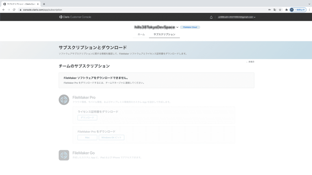Screen dimensions: 312x175
Task: Select the サブスクリプション tab
Action: tap(164, 34)
